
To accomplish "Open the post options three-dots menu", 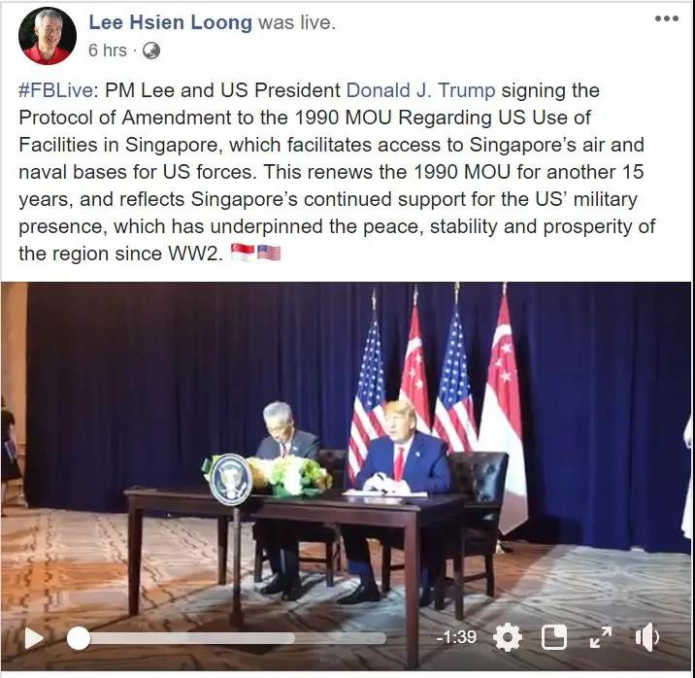I will (667, 18).
